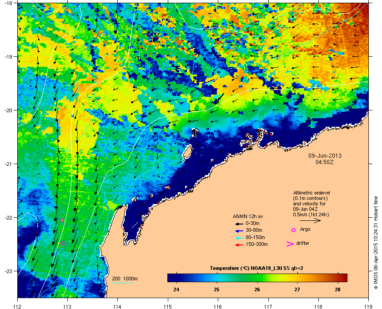382x309 pixels.
Task: Click the '150-300m' legend label
Action: (256, 244)
